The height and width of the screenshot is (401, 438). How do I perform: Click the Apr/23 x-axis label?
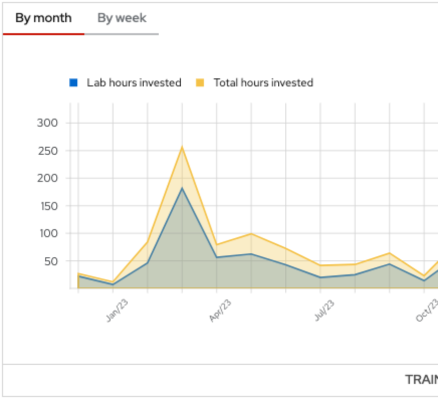pos(220,311)
